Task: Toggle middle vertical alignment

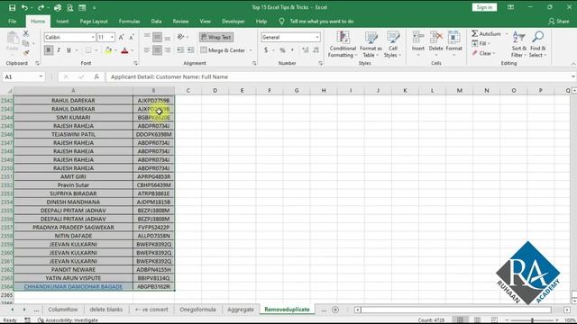Action: (x=157, y=37)
